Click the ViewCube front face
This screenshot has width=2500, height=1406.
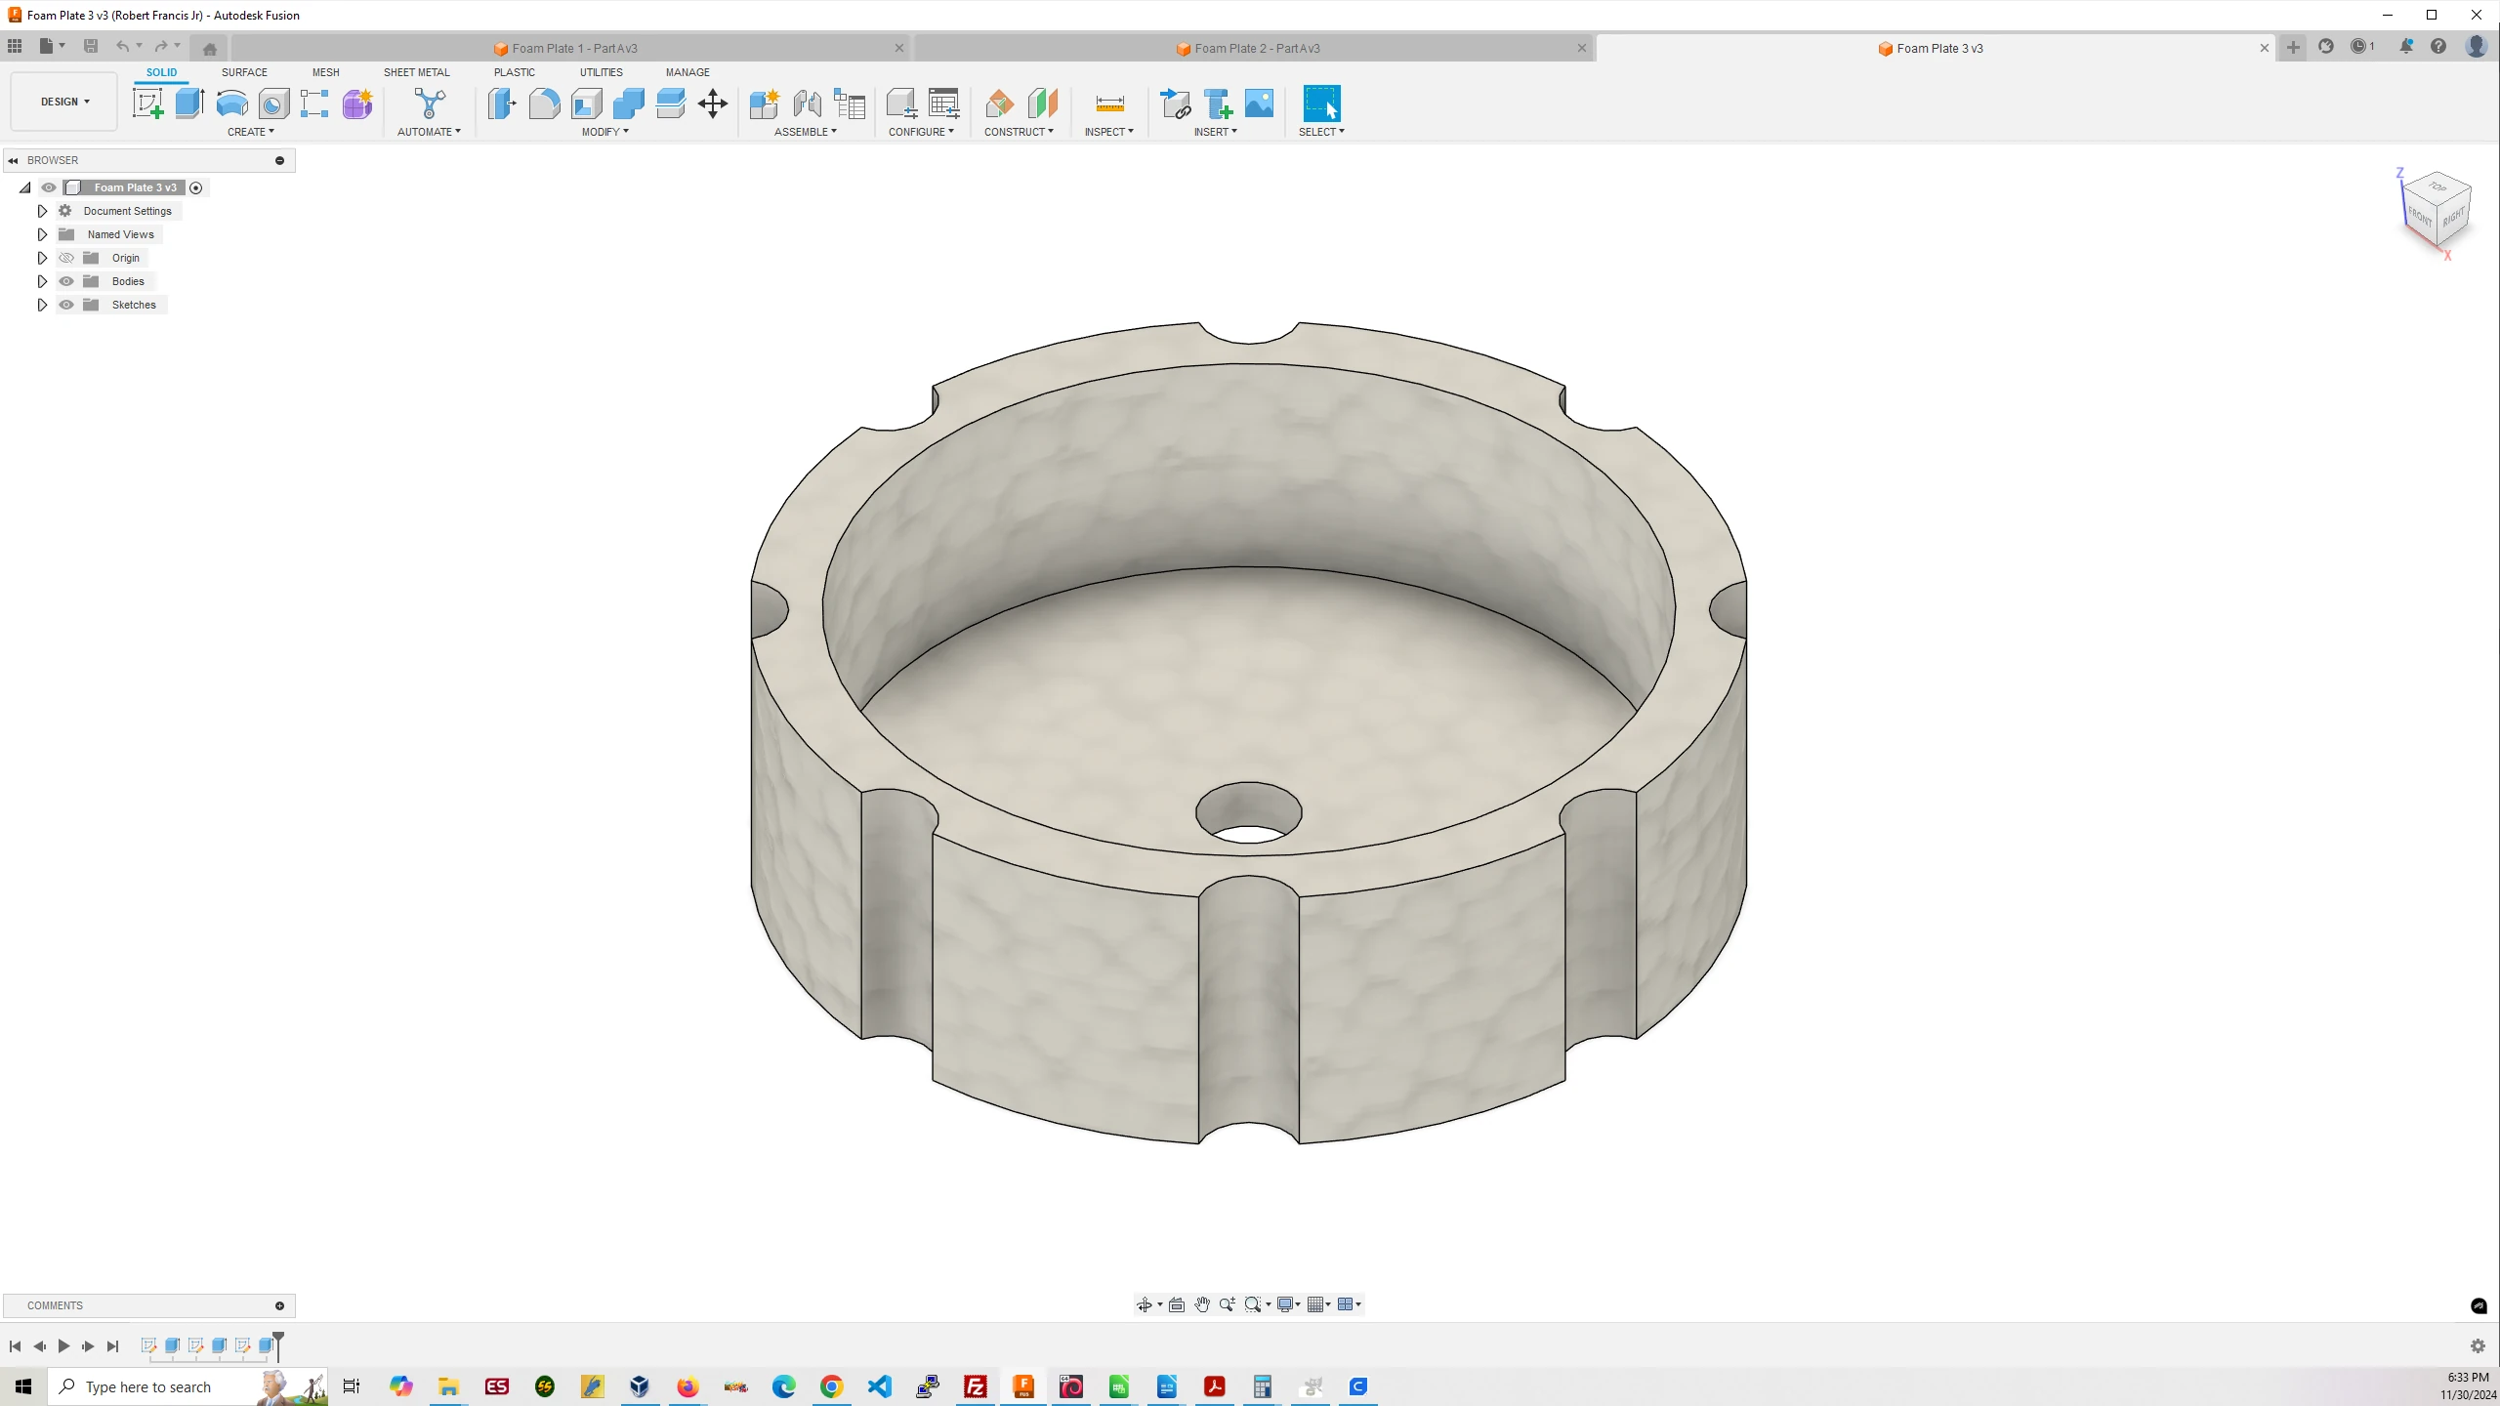pyautogui.click(x=2419, y=216)
